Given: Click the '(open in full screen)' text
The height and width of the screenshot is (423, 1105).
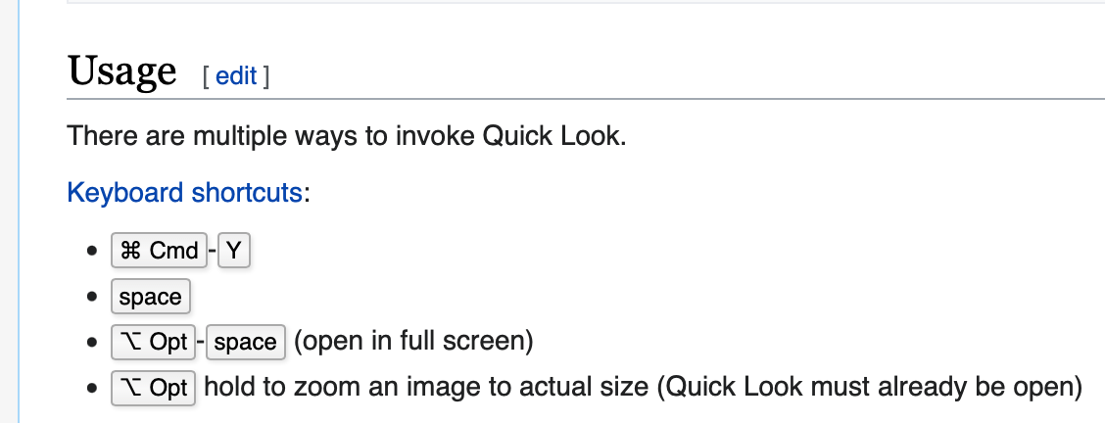Looking at the screenshot, I should pos(413,341).
